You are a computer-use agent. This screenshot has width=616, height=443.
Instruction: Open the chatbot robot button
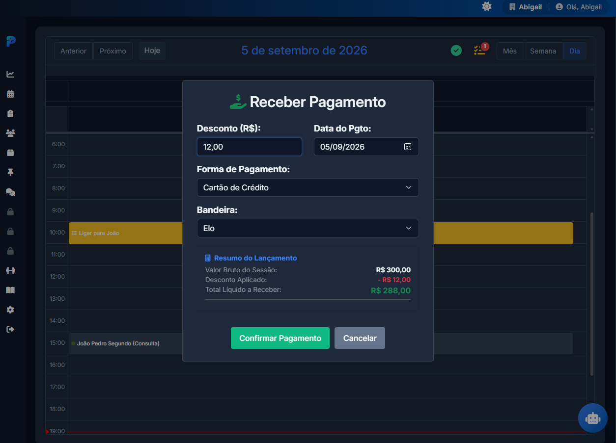593,418
